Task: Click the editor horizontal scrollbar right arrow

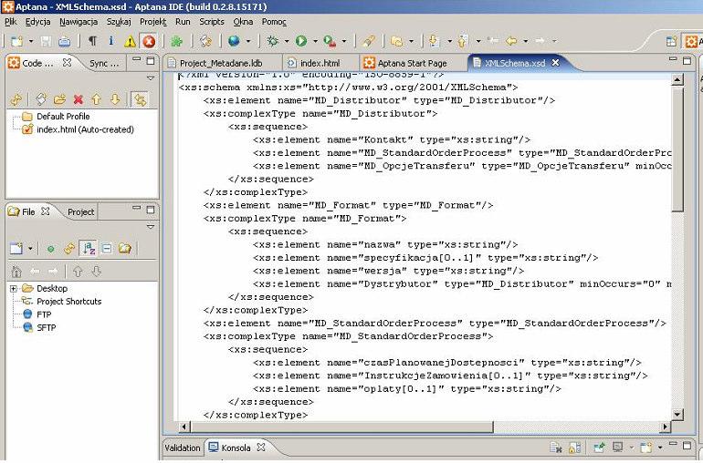Action: click(x=666, y=427)
